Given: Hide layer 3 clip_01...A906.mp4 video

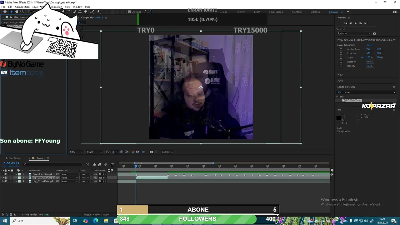Looking at the screenshot, I should [x=2, y=181].
